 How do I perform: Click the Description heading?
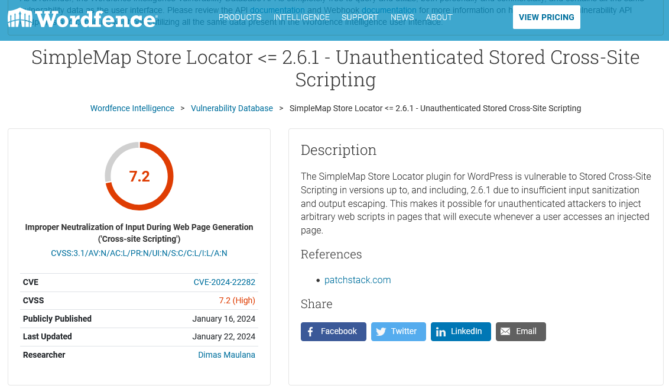tap(338, 150)
